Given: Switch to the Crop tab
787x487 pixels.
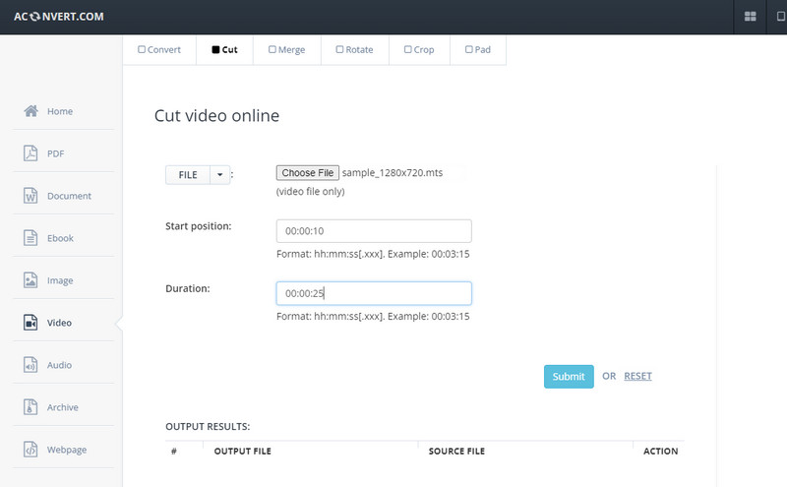Looking at the screenshot, I should click(x=418, y=49).
